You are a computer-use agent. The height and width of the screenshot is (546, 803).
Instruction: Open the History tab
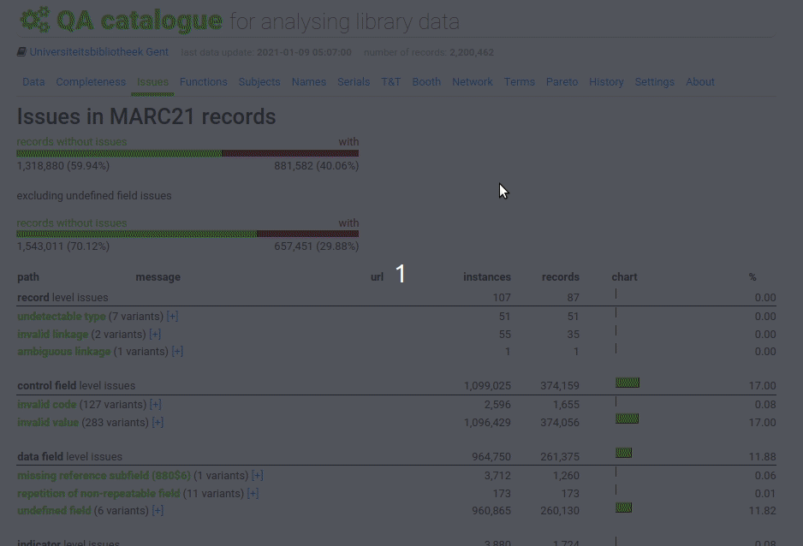(606, 82)
